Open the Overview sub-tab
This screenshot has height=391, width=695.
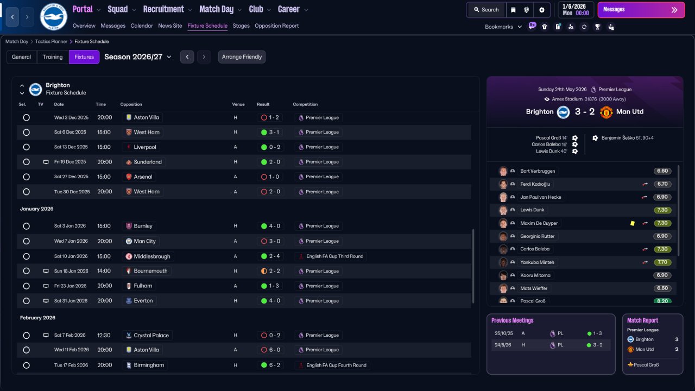(84, 26)
